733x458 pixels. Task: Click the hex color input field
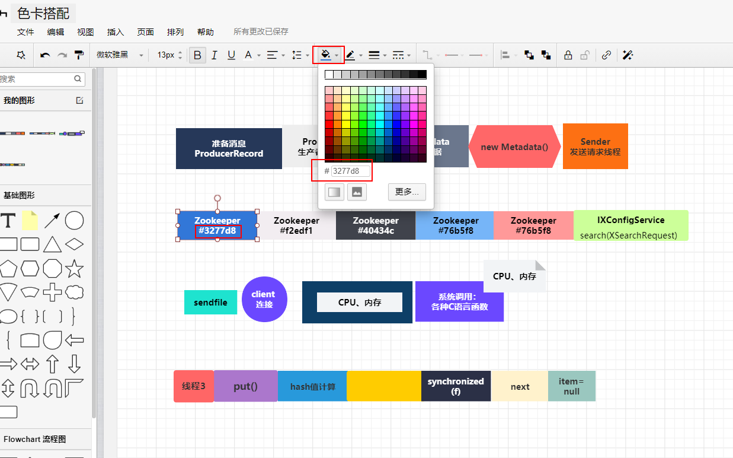pyautogui.click(x=350, y=171)
